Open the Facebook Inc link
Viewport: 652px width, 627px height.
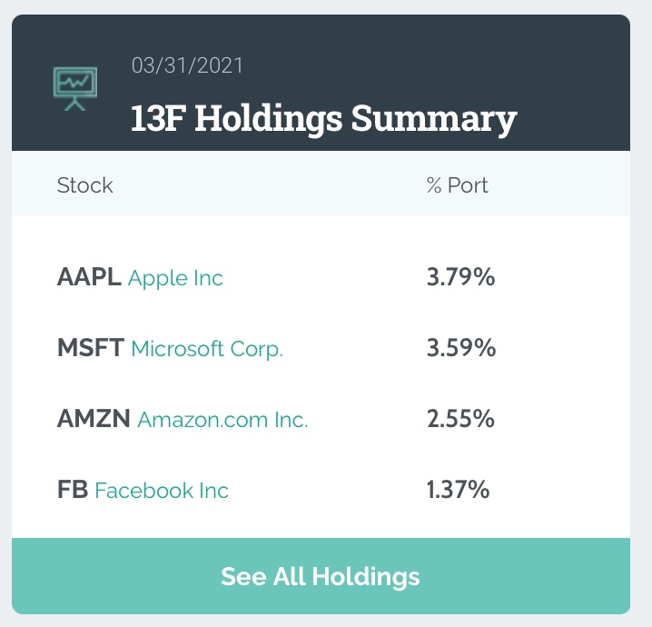pos(162,491)
